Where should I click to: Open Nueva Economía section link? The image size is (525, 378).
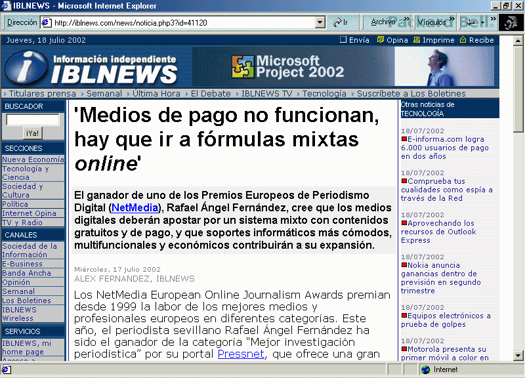pos(33,159)
